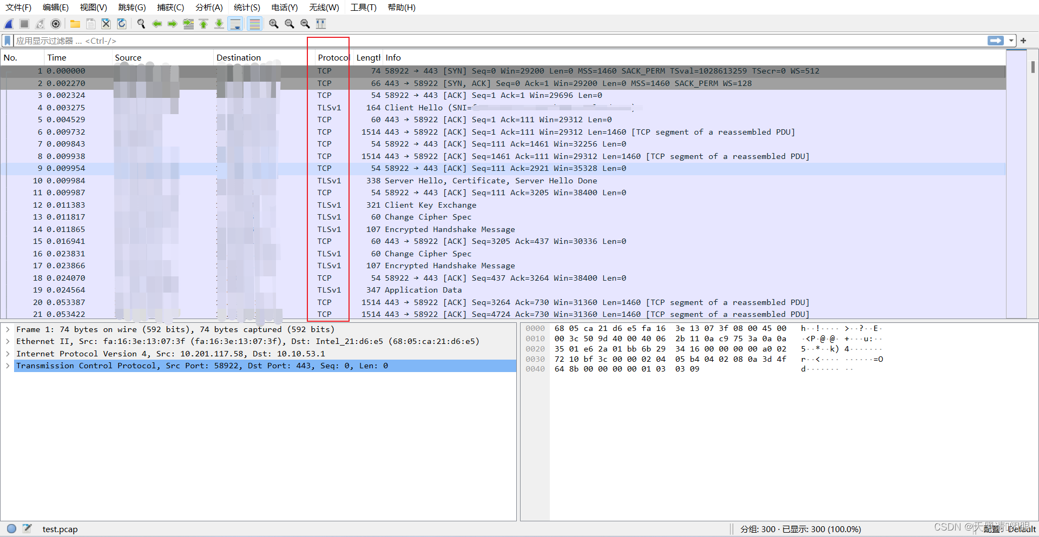Apply the display filter arrow button
The height and width of the screenshot is (537, 1039).
[996, 41]
